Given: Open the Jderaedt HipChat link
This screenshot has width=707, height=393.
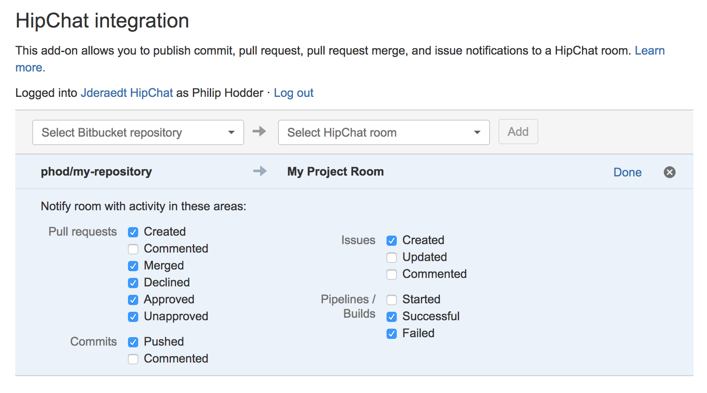Looking at the screenshot, I should point(127,93).
